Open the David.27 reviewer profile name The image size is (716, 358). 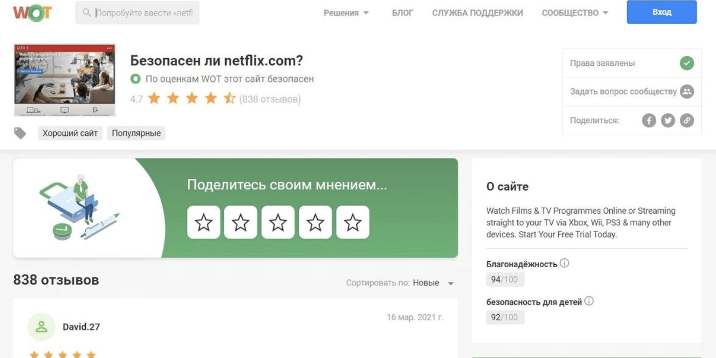pos(81,327)
